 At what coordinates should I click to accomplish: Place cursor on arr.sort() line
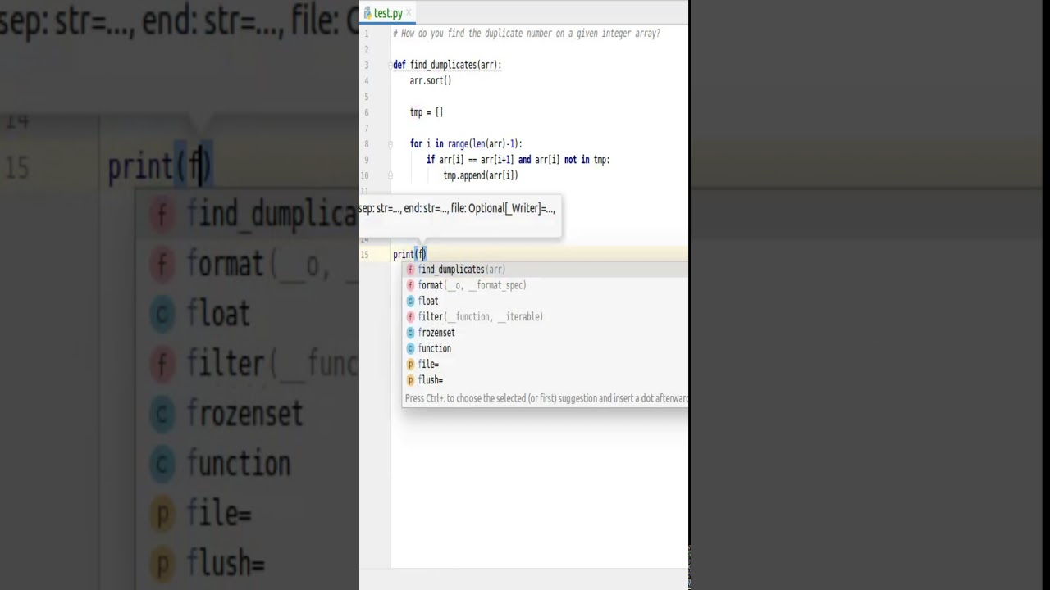point(431,81)
